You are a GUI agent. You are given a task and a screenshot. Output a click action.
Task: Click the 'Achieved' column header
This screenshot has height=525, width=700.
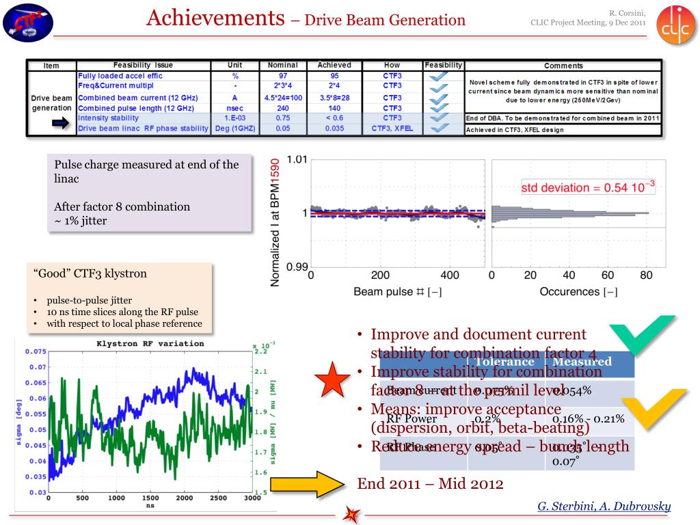(334, 65)
